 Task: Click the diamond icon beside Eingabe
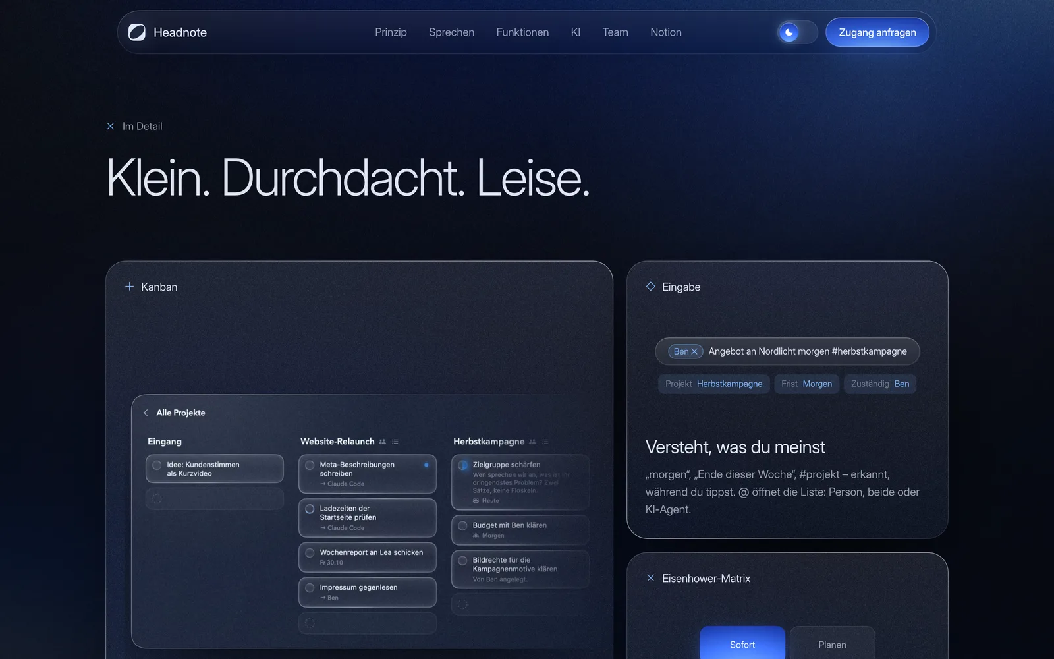[650, 287]
